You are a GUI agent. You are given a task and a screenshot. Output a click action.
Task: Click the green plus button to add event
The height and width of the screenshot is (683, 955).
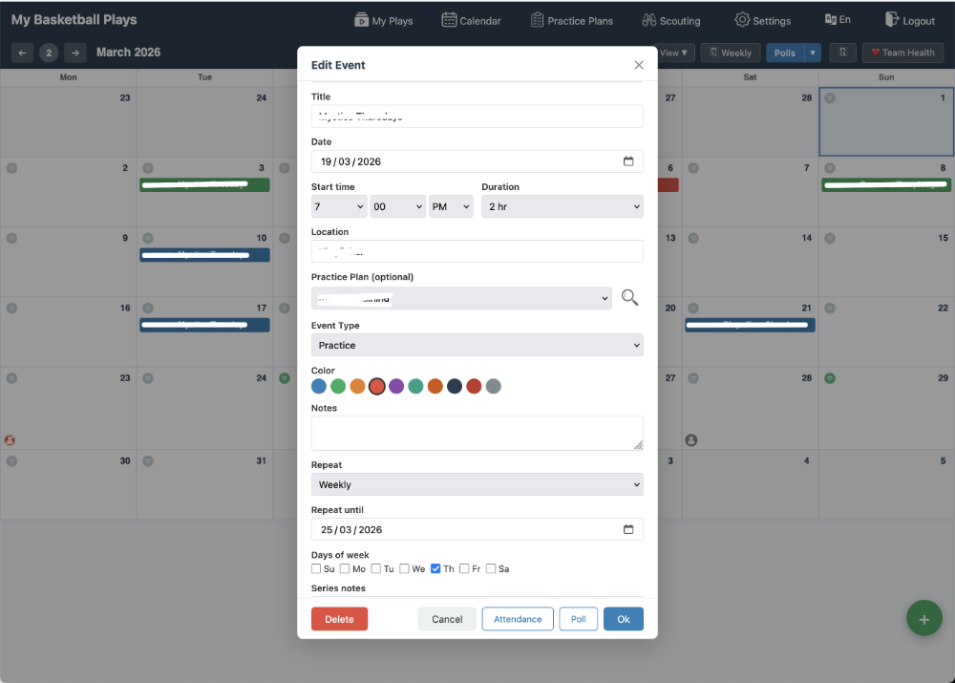[923, 618]
